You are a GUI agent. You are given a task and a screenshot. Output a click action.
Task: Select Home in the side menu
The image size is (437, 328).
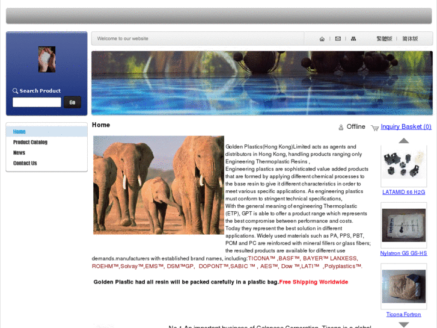point(47,131)
